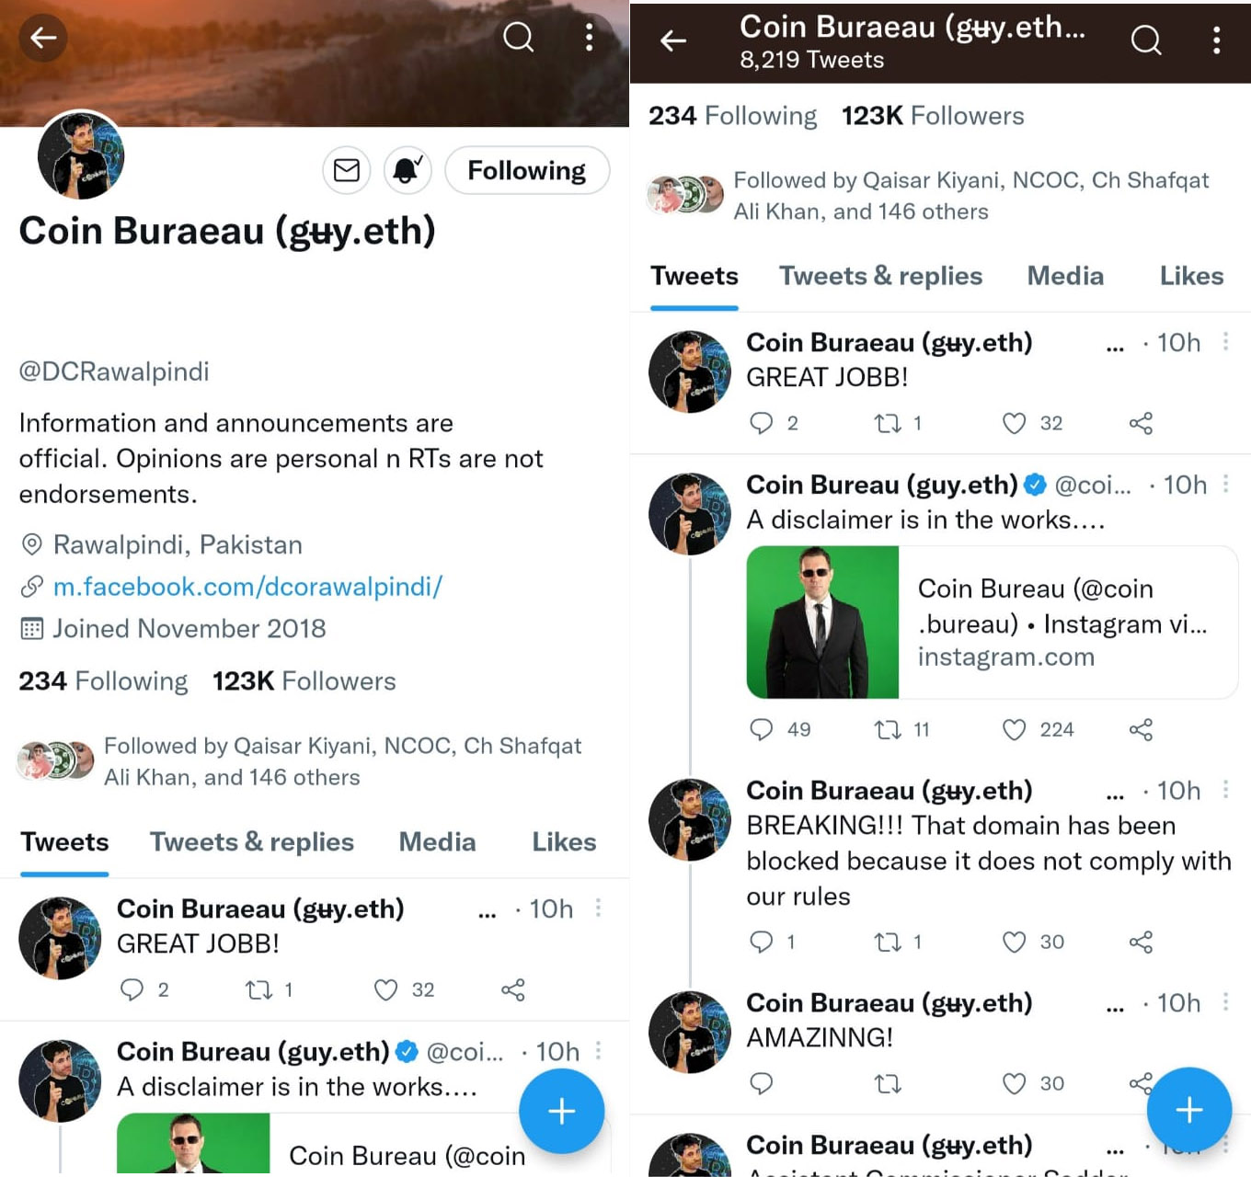Retweet the AMAZINNG! tweet
Screen dimensions: 1251x1177
click(x=887, y=1084)
